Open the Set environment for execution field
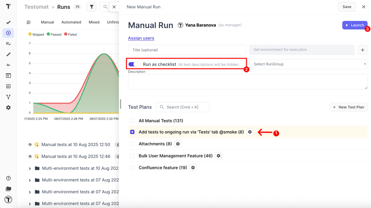The height and width of the screenshot is (208, 371). 302,50
